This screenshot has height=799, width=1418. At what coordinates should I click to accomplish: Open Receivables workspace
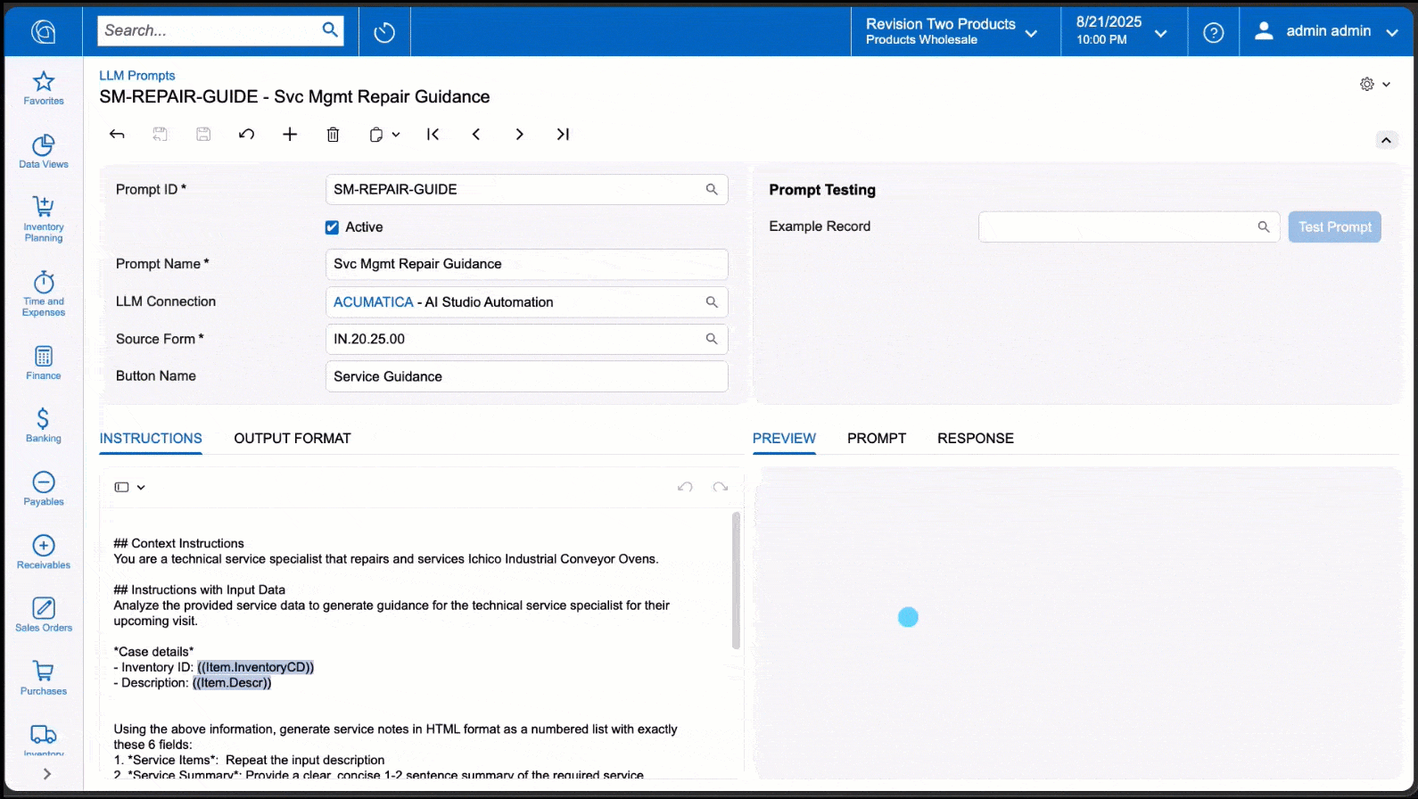44,552
